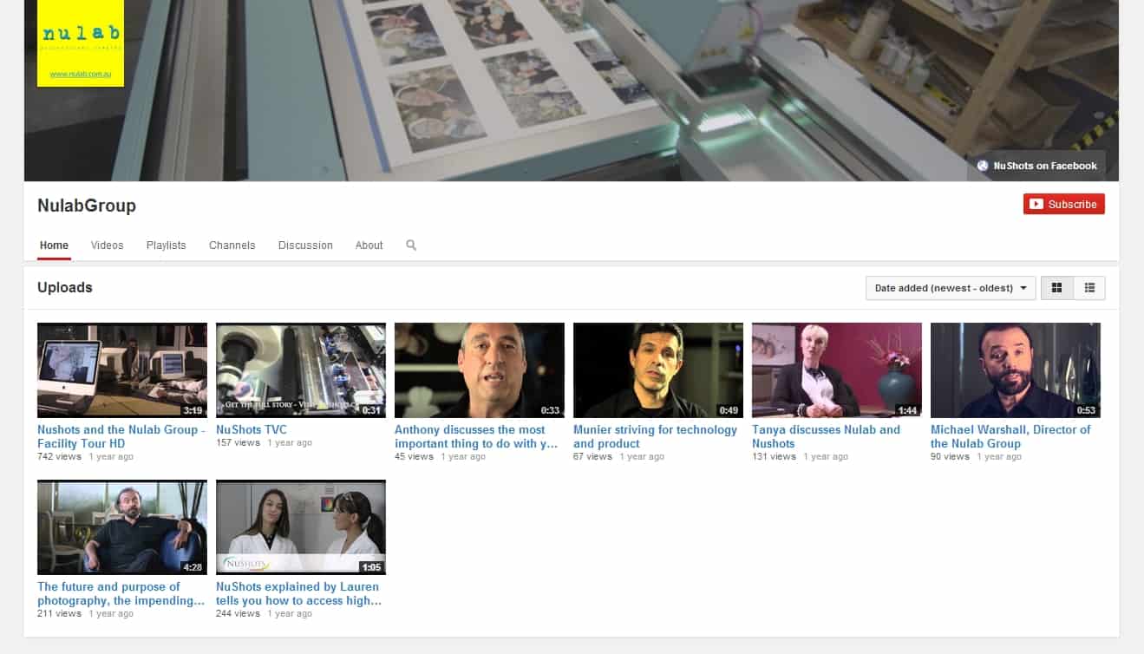The width and height of the screenshot is (1144, 654).
Task: Switch to grid view layout
Action: tap(1056, 288)
